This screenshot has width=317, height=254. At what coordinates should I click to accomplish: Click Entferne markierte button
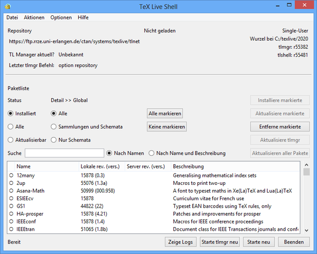click(280, 127)
